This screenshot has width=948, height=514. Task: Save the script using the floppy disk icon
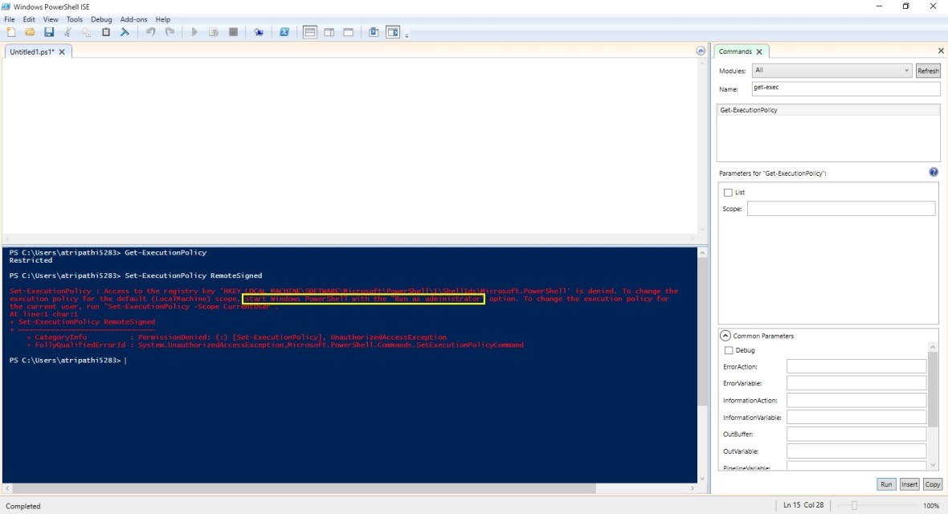point(49,32)
